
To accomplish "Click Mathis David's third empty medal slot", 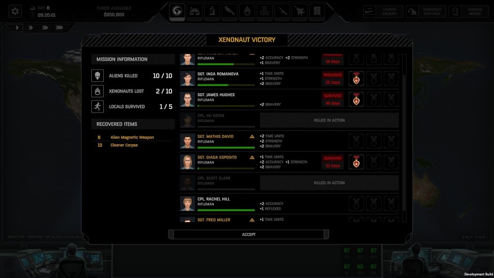I will (391, 141).
